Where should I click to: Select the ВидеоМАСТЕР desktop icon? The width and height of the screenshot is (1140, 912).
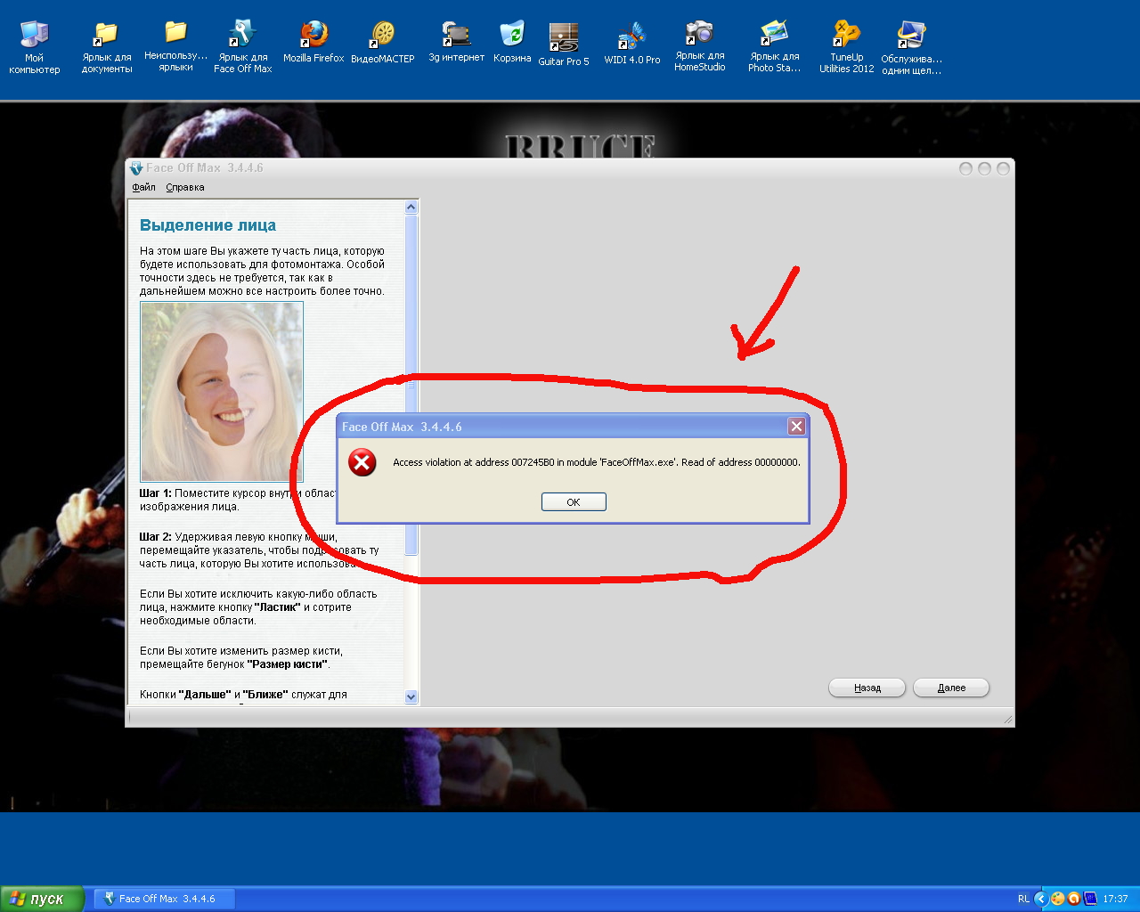tap(383, 42)
